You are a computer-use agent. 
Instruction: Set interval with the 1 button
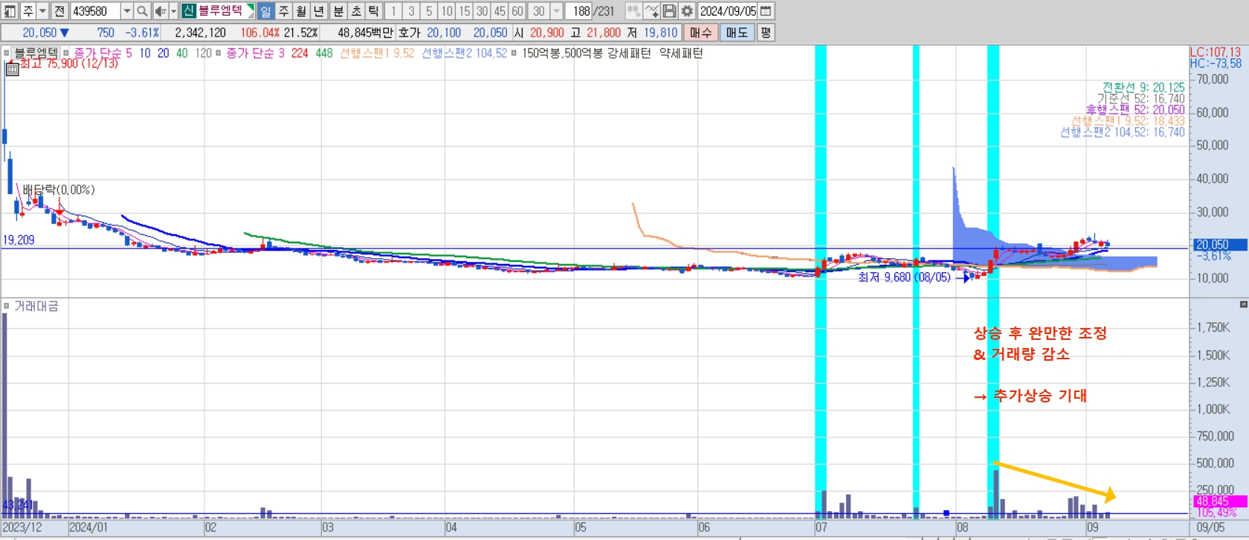[393, 11]
